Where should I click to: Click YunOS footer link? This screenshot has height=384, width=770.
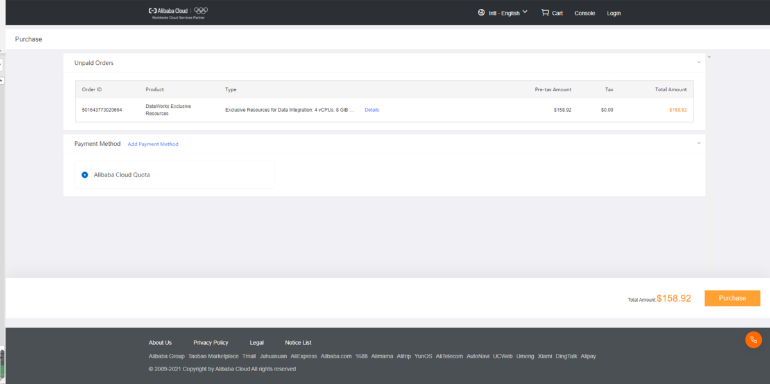click(424, 356)
